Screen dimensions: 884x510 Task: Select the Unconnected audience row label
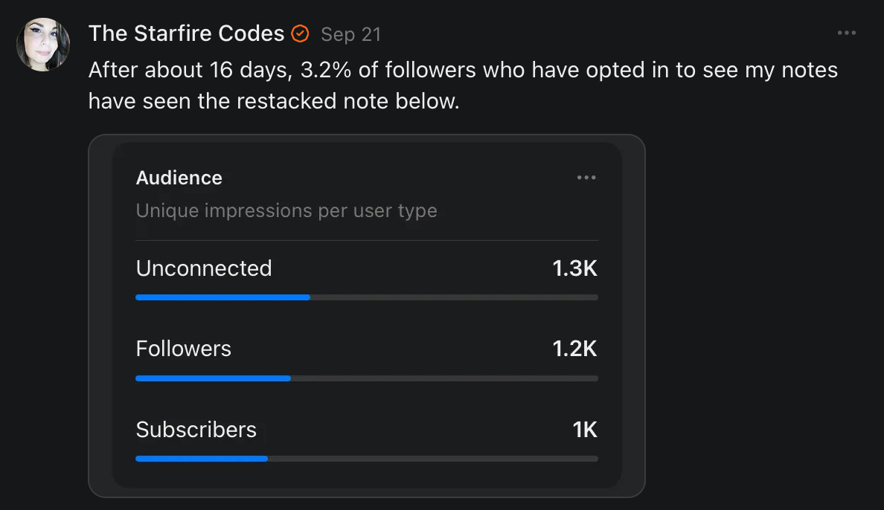204,268
